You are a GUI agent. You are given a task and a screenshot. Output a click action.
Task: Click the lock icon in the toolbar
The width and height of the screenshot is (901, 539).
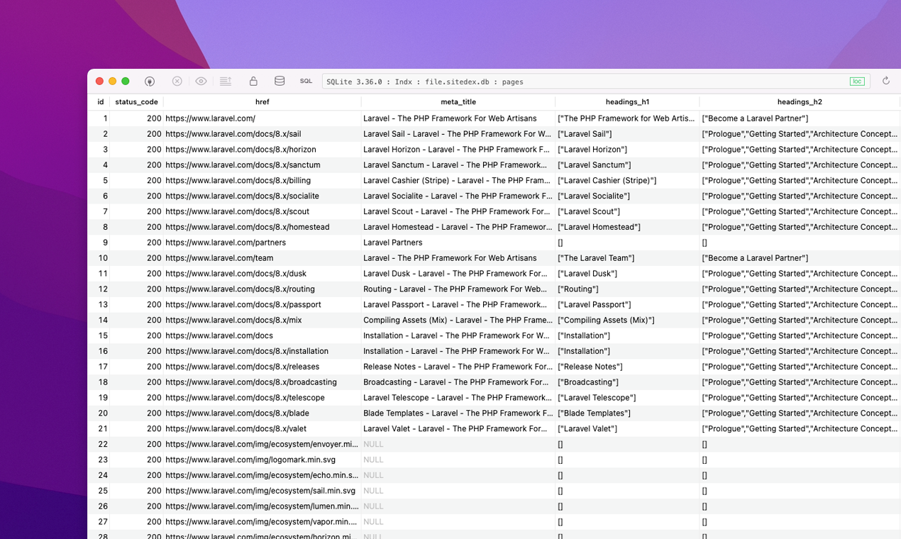point(252,81)
